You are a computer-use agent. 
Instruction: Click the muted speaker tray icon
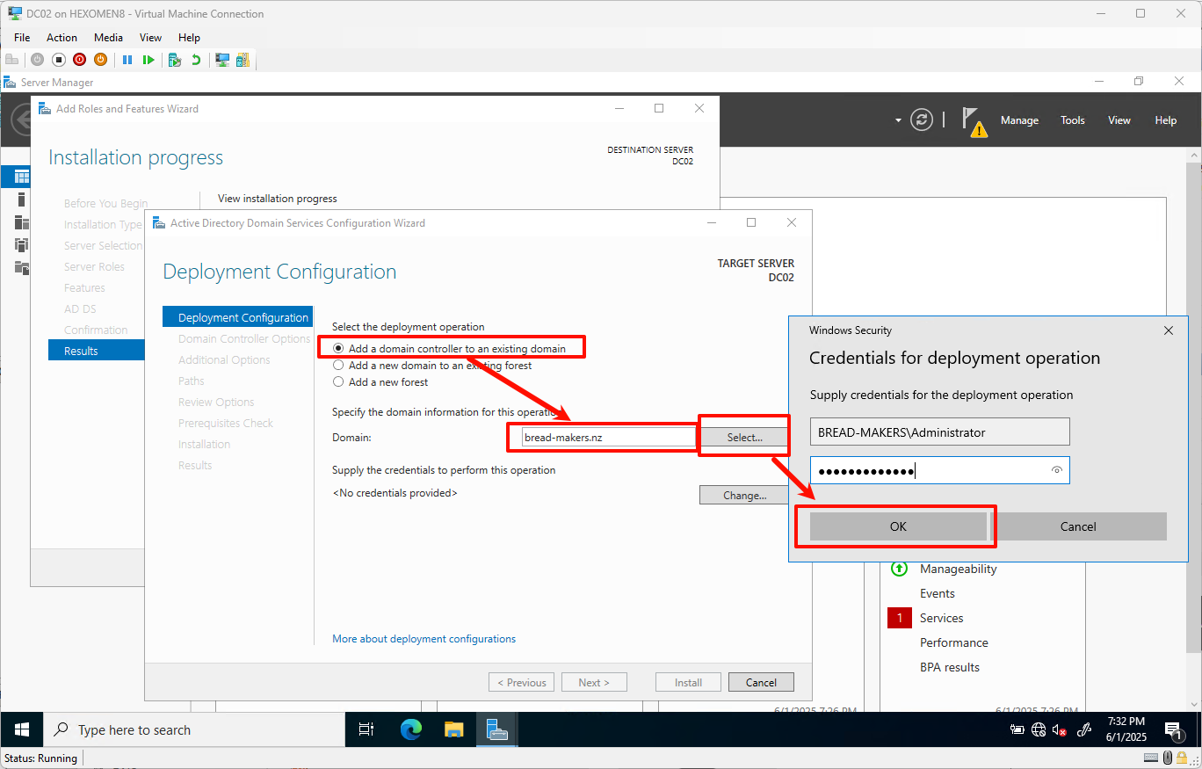[1060, 729]
